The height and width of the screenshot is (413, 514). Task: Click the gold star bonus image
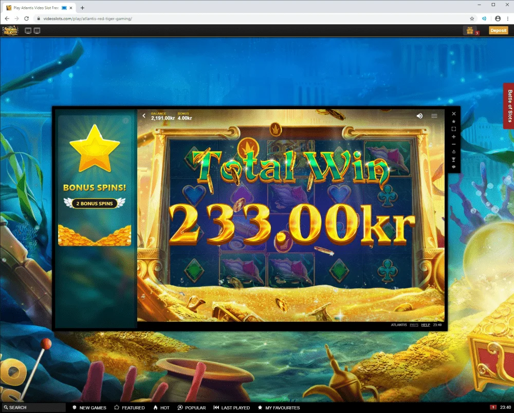(95, 149)
